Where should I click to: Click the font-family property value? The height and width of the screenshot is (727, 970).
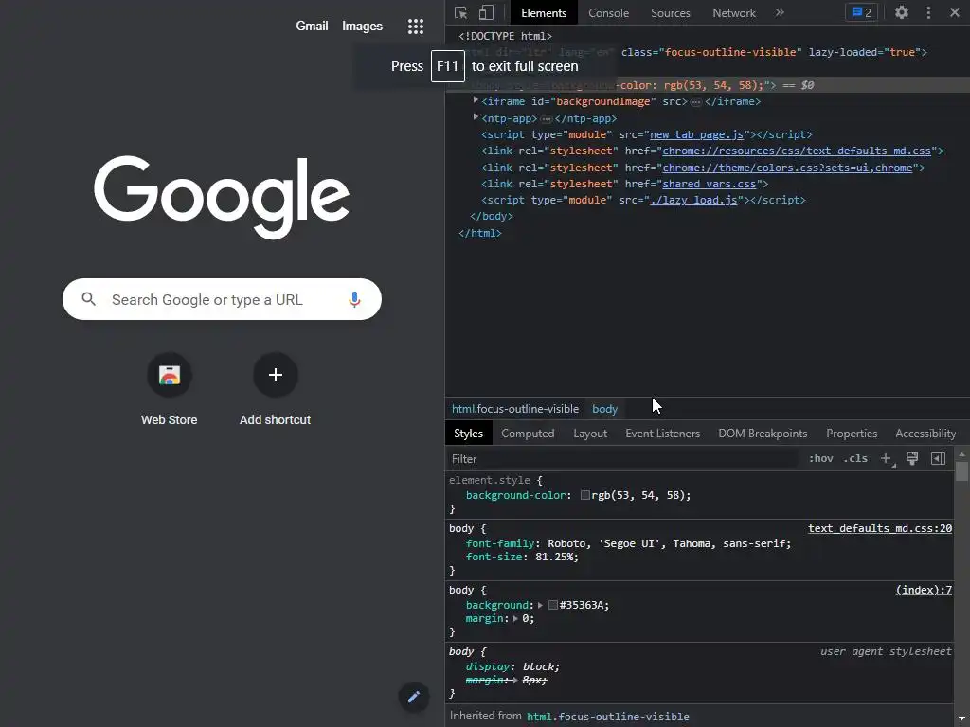[666, 543]
